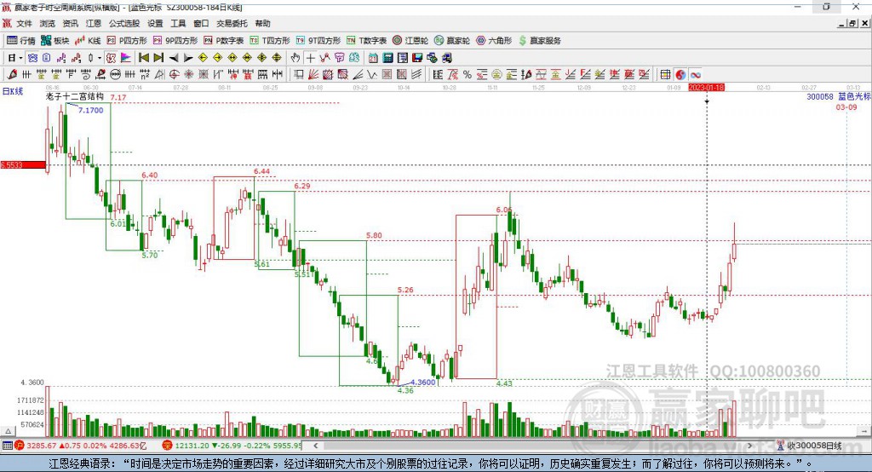Viewport: 872px width, 472px height.
Task: Switch to K线 view
Action: click(x=88, y=41)
